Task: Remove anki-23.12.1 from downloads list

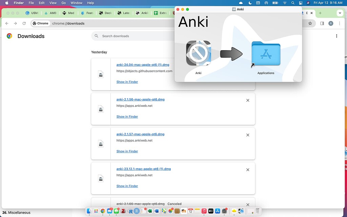Action: click(x=248, y=170)
